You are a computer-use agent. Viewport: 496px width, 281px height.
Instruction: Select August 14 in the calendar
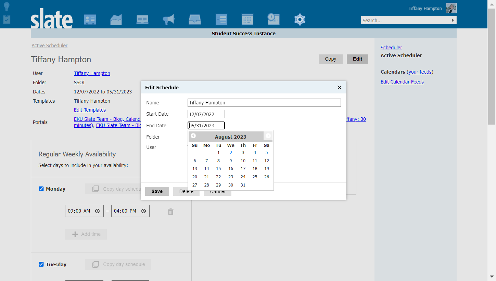206,169
